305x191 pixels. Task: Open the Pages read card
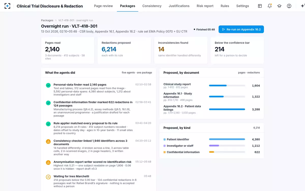click(x=68, y=50)
